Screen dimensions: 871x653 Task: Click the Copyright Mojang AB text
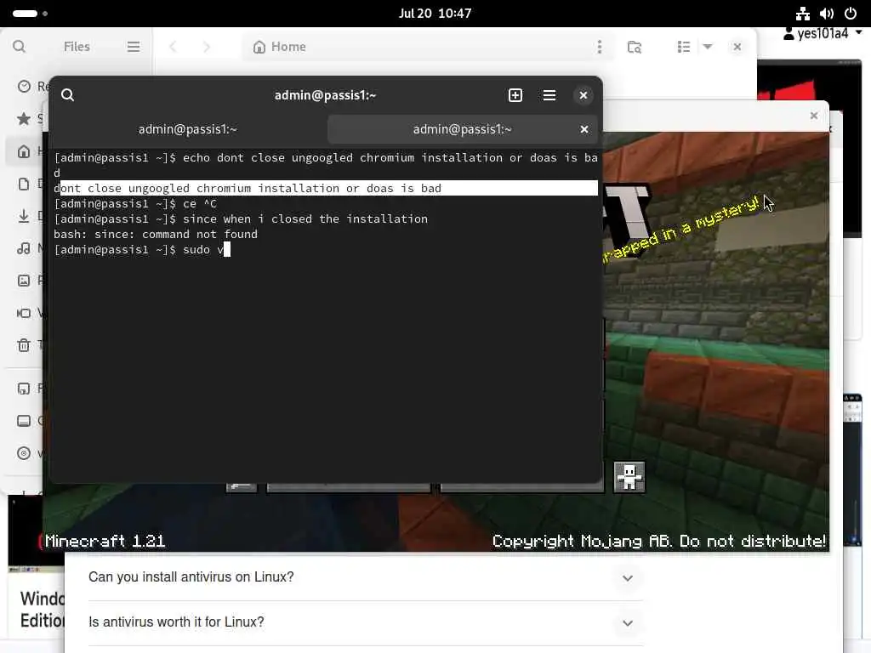[659, 541]
